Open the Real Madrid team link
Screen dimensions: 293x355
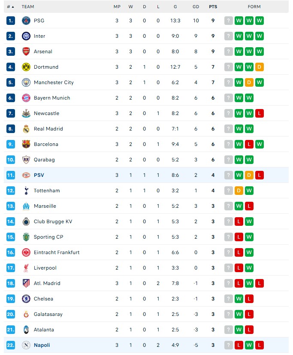tap(48, 129)
